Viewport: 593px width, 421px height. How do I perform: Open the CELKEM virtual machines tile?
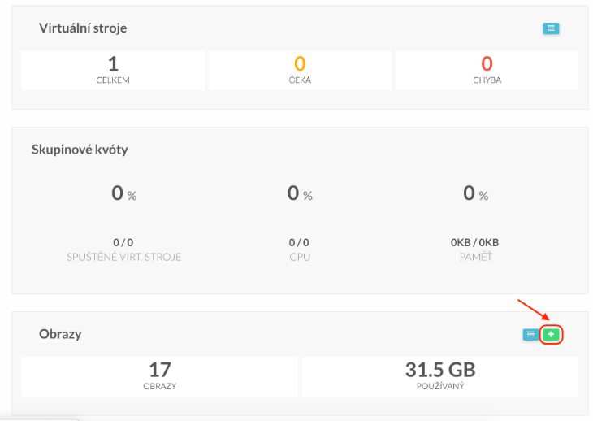tap(113, 70)
